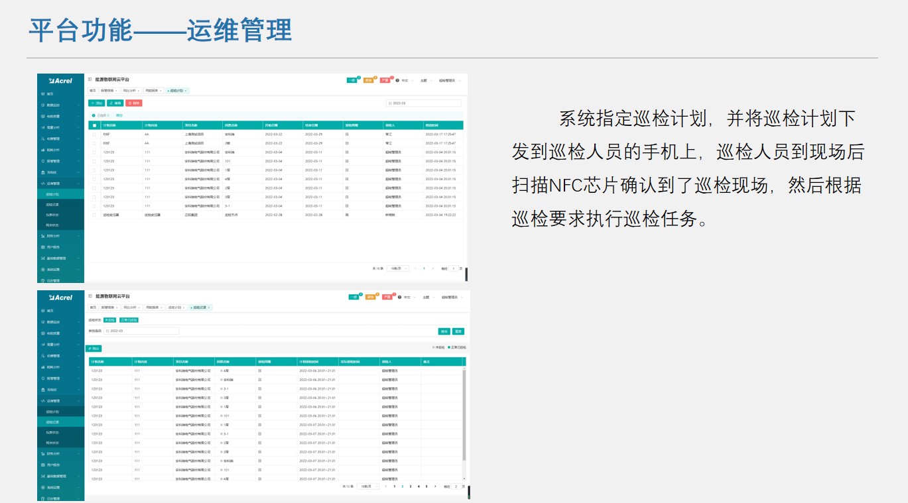The image size is (908, 503).
Task: Select 巡检记录 in the upper sidebar submenu
Action: click(53, 205)
